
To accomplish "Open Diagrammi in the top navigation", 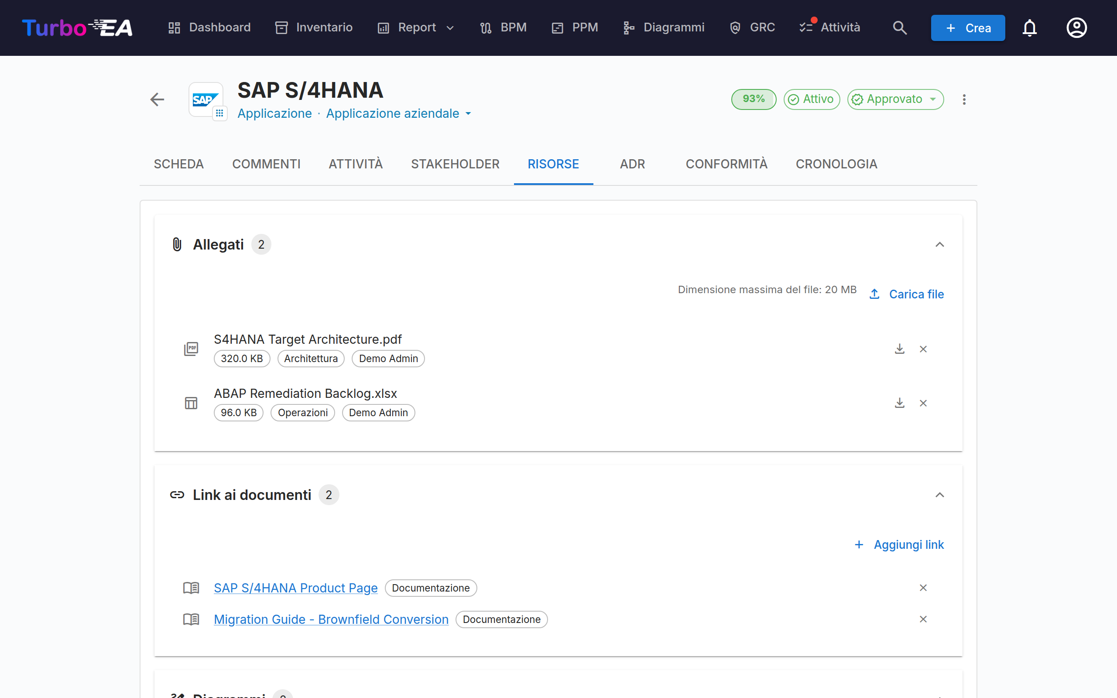I will (663, 27).
